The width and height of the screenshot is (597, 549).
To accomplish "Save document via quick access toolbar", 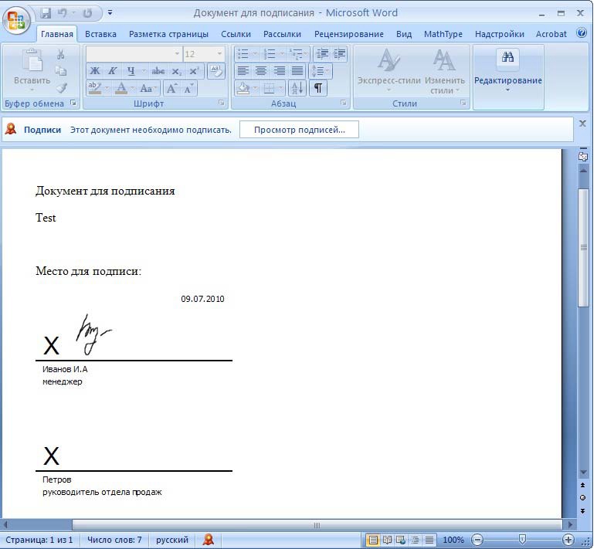I will point(46,13).
